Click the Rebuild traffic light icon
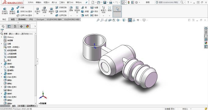The width and height of the screenshot is (208, 110). click(x=129, y=2)
